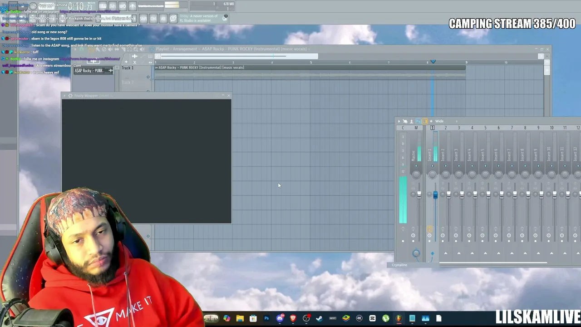Viewport: 581px width, 327px height.
Task: Toggle the blue waveform meter icon in mixer toolbar
Action: point(418,121)
